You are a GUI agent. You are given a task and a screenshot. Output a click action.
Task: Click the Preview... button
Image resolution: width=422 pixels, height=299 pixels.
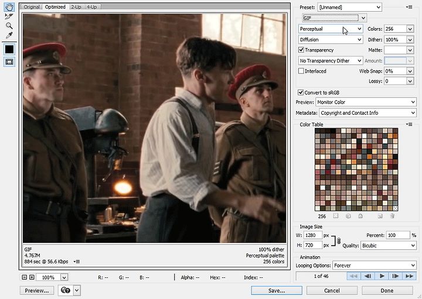[x=36, y=290]
